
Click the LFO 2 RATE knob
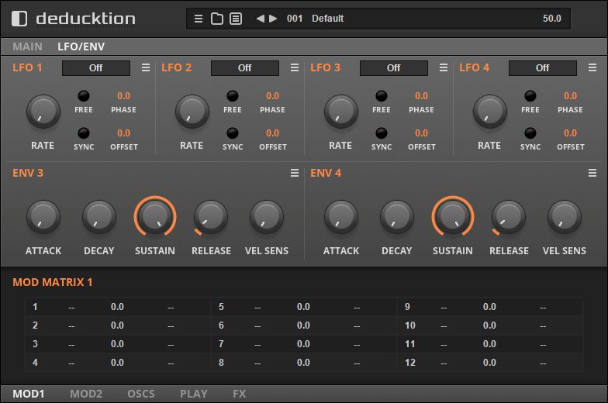tap(192, 112)
